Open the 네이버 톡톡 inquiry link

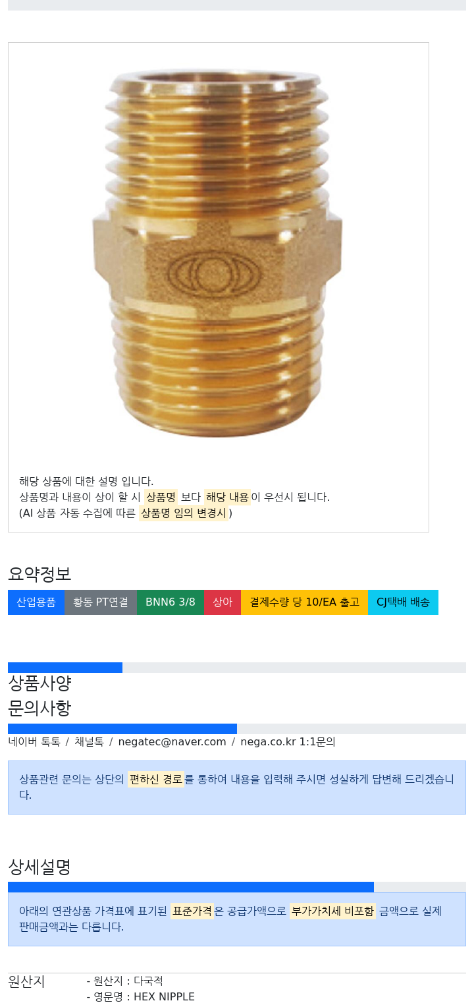click(34, 741)
